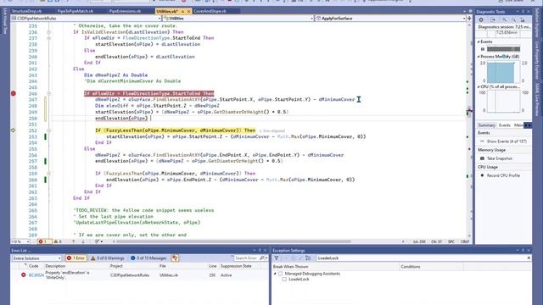Image resolution: width=543 pixels, height=305 pixels.
Task: Click Take Snapshot link
Action: click(500, 158)
